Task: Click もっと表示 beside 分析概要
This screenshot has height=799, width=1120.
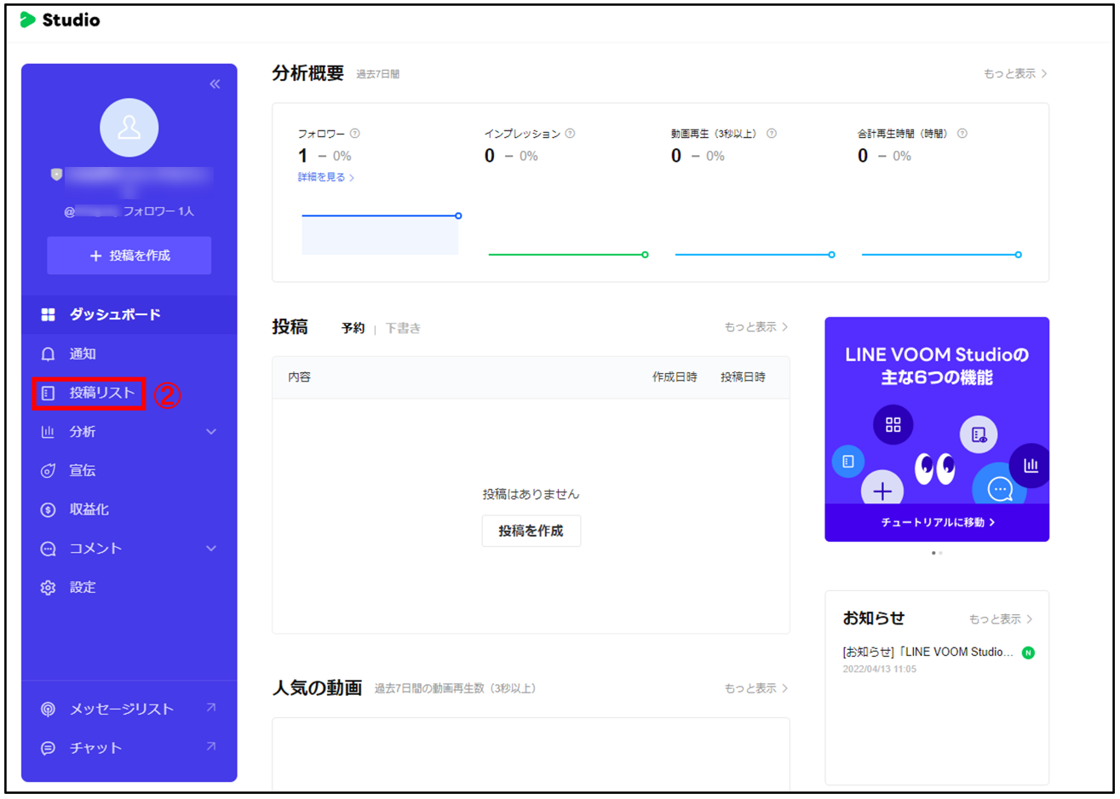Action: pos(1015,74)
